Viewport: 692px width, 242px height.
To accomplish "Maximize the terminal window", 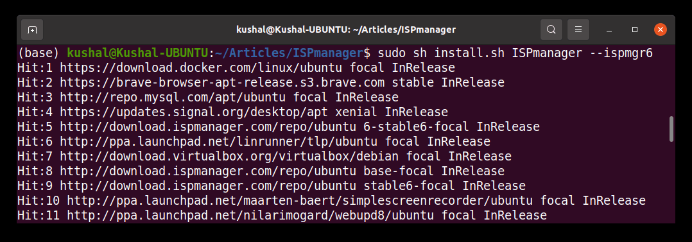I will (x=635, y=30).
